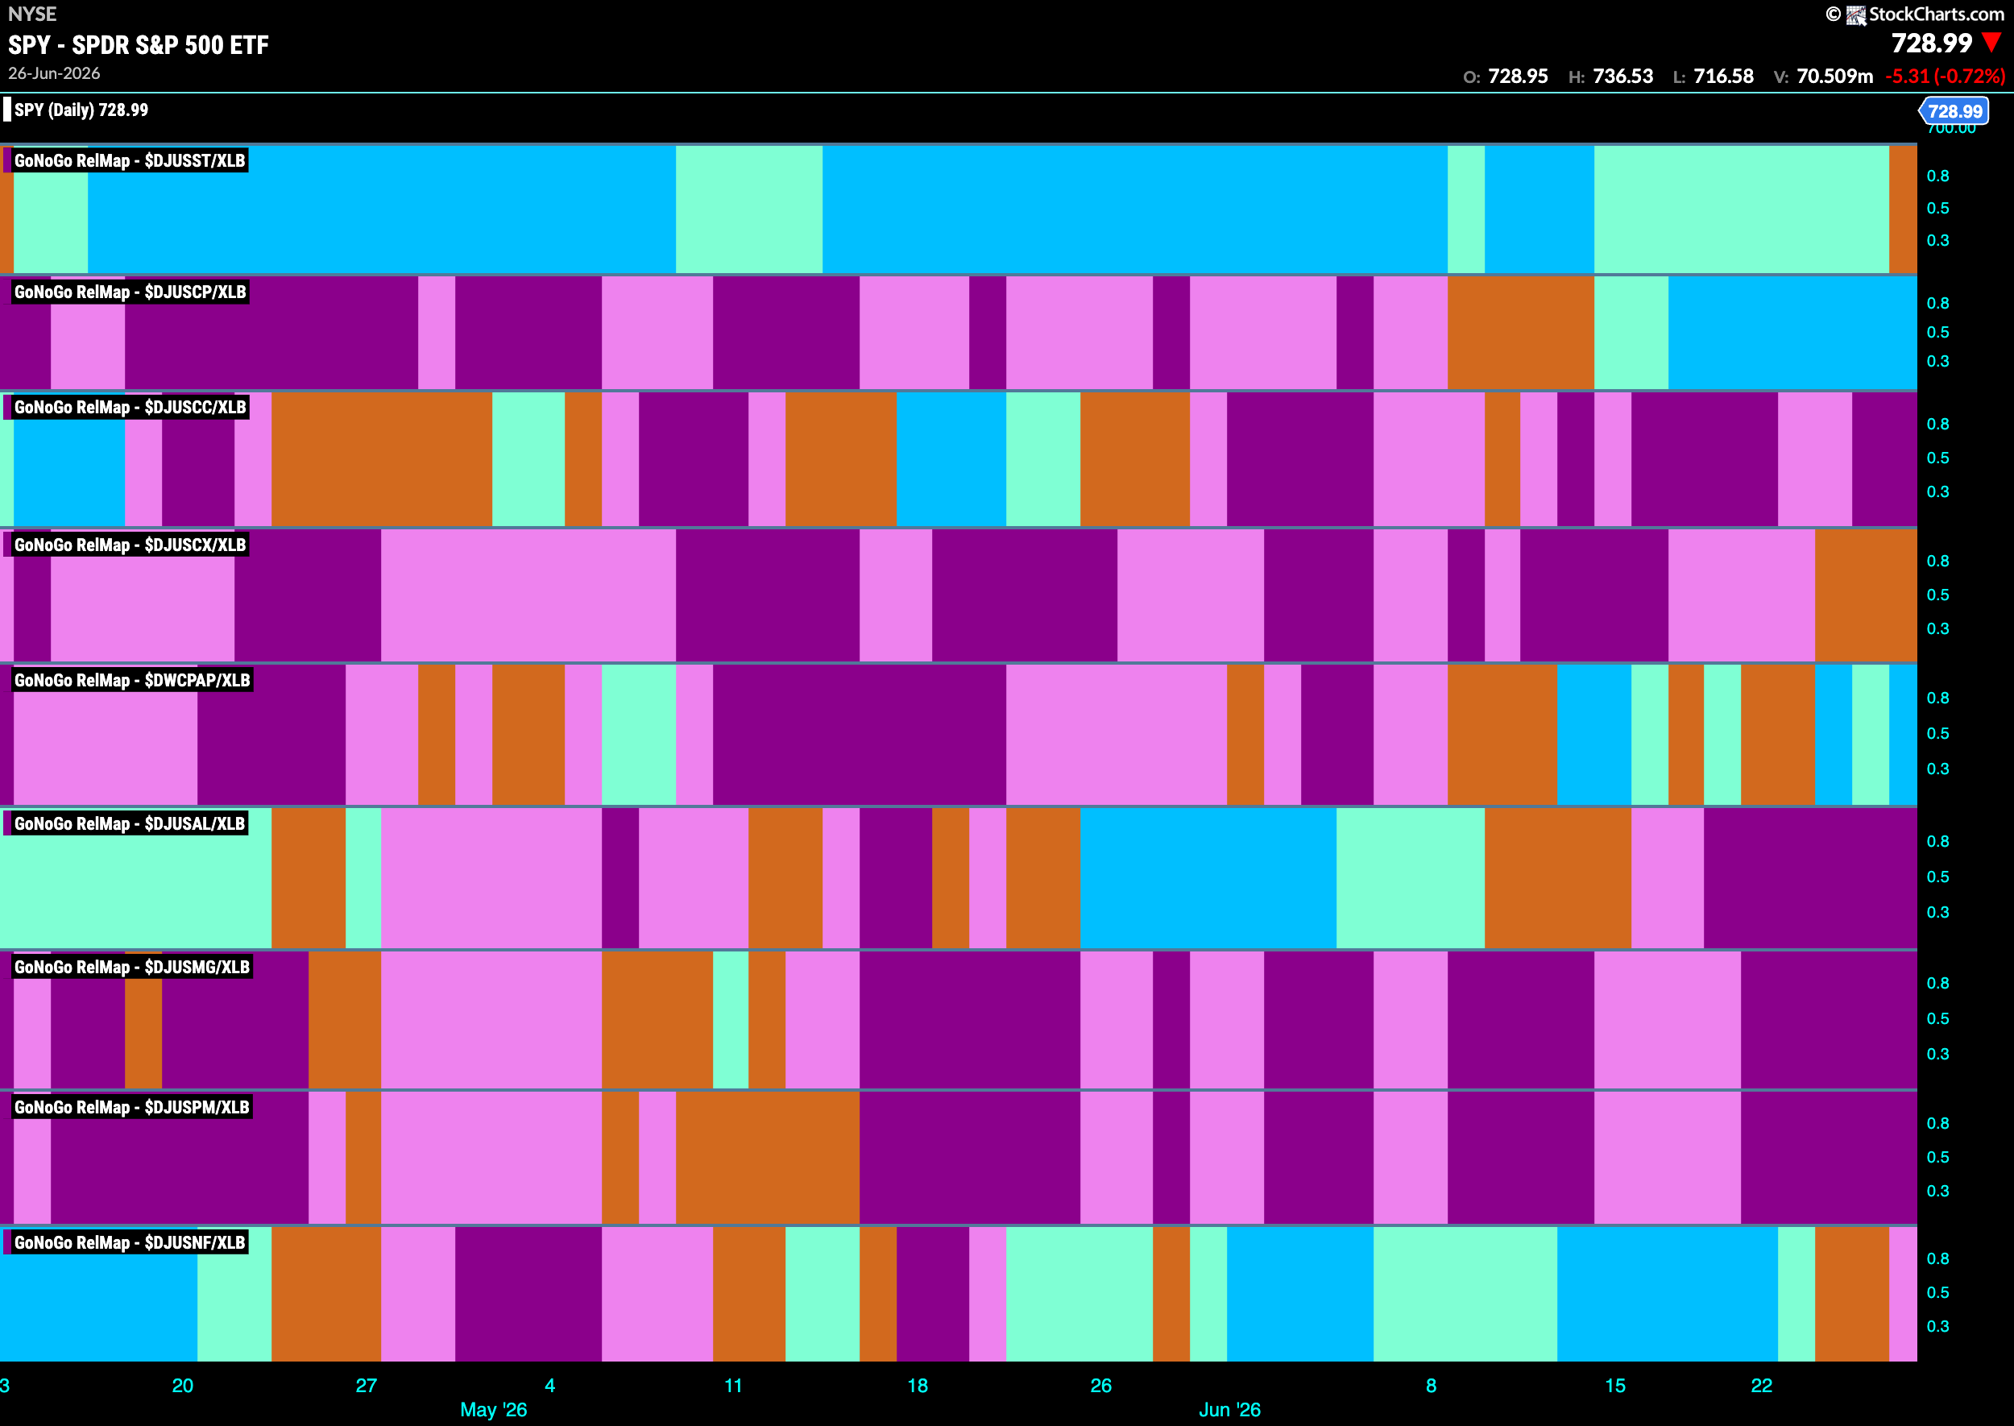Click the red down-arrow price change icon
Viewport: 2014px width, 1426px height.
(1991, 42)
